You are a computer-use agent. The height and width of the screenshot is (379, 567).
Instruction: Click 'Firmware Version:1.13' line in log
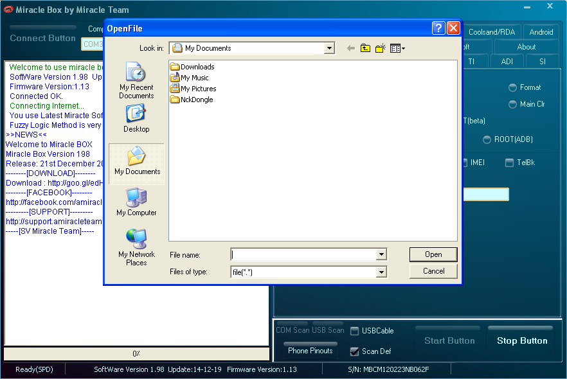pos(50,86)
